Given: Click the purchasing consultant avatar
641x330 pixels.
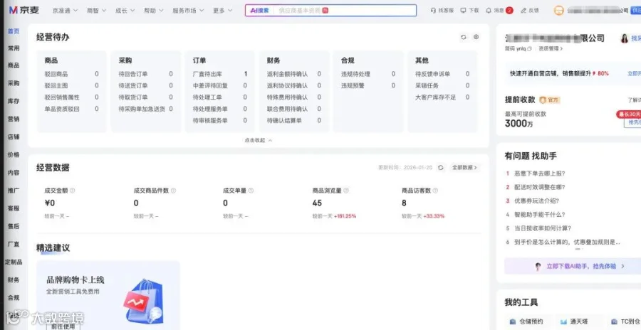Looking at the screenshot, I should [625, 38].
